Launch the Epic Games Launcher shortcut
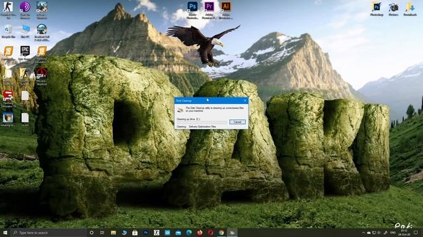 point(25,54)
